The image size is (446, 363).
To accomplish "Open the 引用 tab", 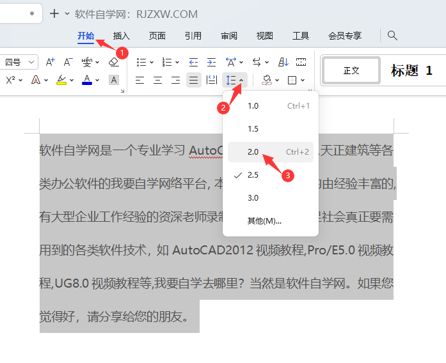I will pos(193,36).
